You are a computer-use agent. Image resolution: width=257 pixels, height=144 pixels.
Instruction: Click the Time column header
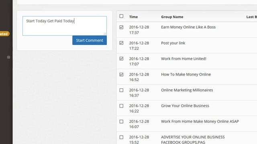[x=133, y=17]
